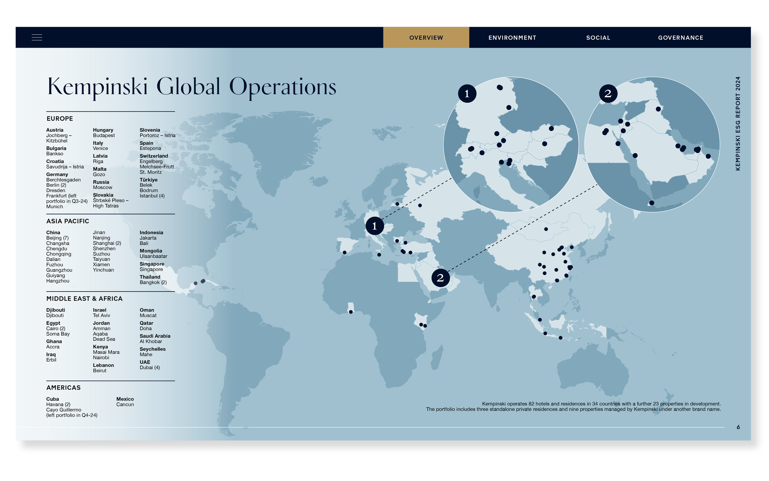Click the Americas region heading
This screenshot has height=481, width=769.
(64, 388)
